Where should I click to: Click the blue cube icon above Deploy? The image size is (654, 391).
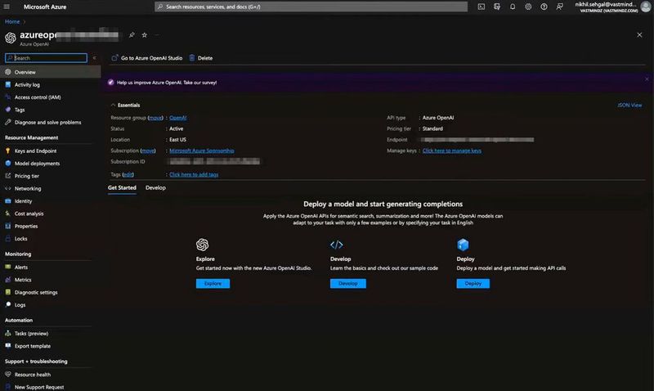(x=463, y=245)
